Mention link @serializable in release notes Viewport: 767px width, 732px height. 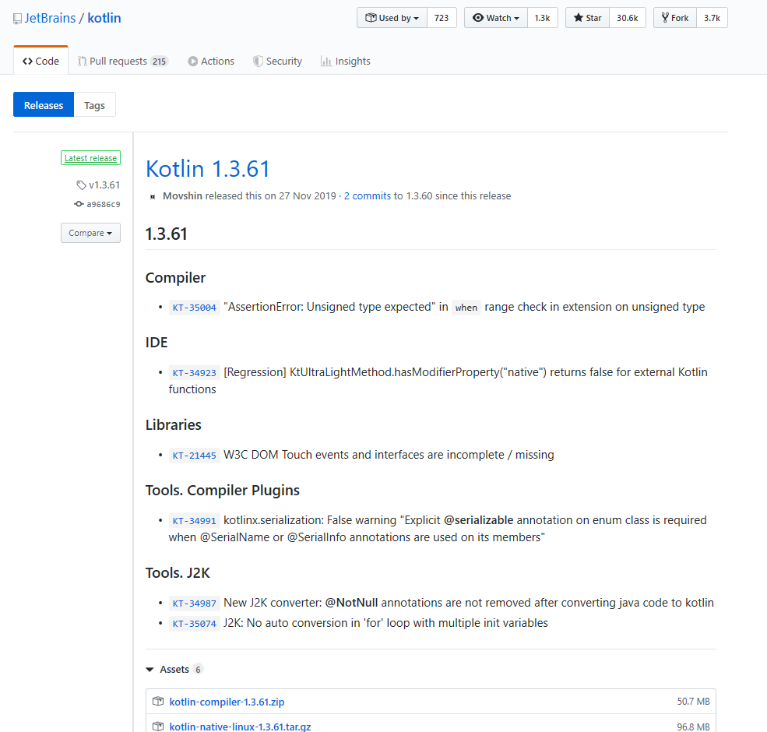pyautogui.click(x=478, y=519)
